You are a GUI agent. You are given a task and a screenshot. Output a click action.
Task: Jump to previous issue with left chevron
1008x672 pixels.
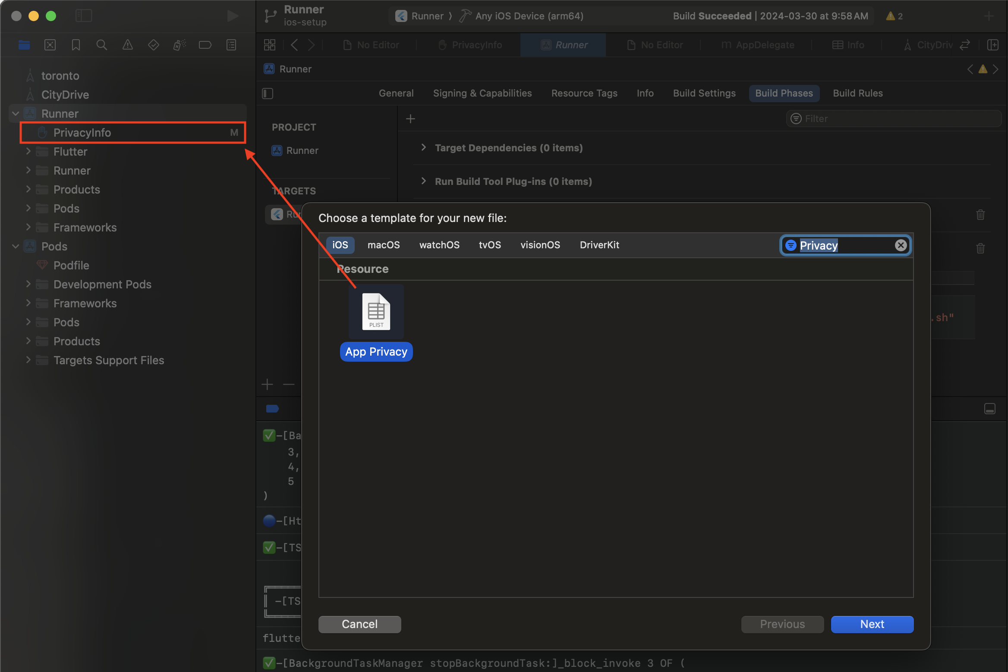(x=970, y=69)
